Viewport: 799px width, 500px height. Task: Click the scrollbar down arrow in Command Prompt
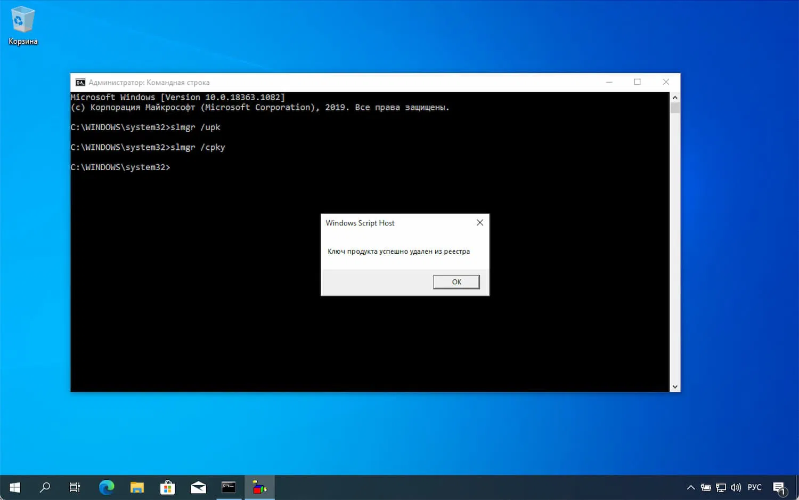coord(675,386)
